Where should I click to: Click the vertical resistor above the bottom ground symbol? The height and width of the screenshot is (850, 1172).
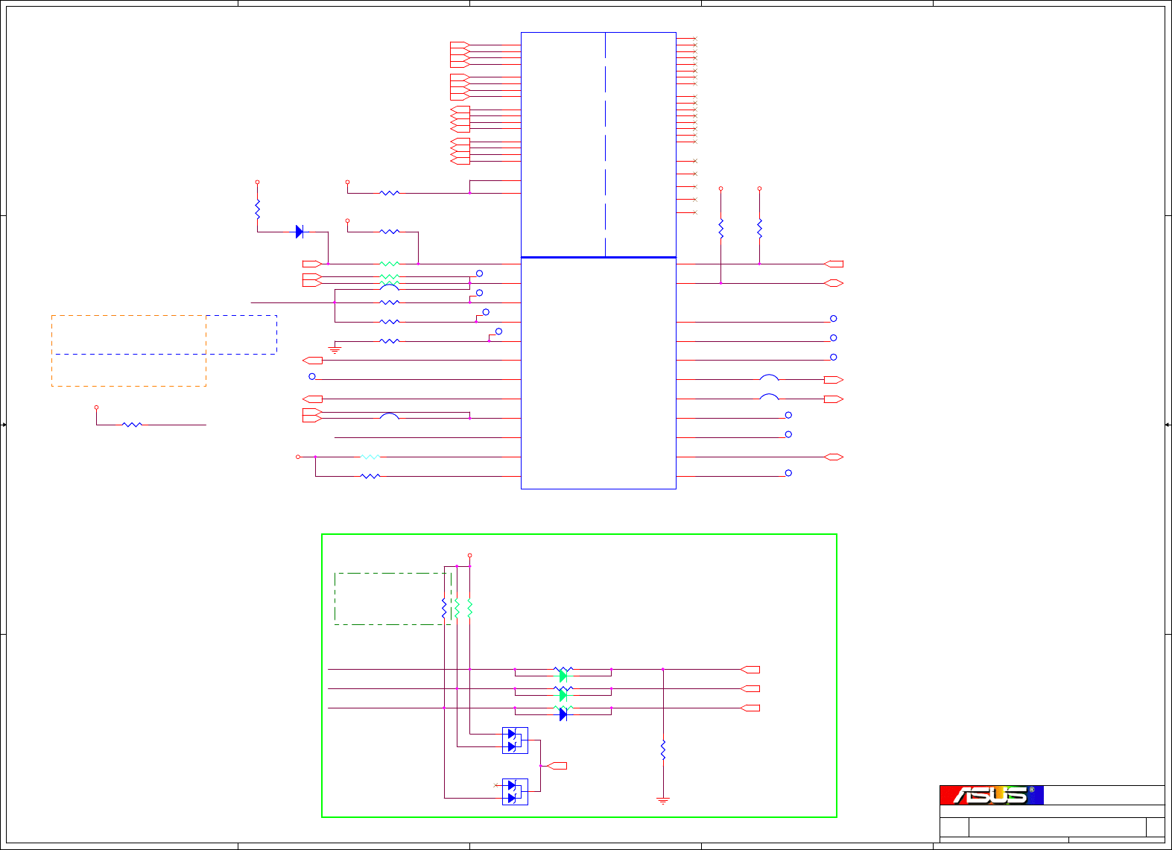663,750
